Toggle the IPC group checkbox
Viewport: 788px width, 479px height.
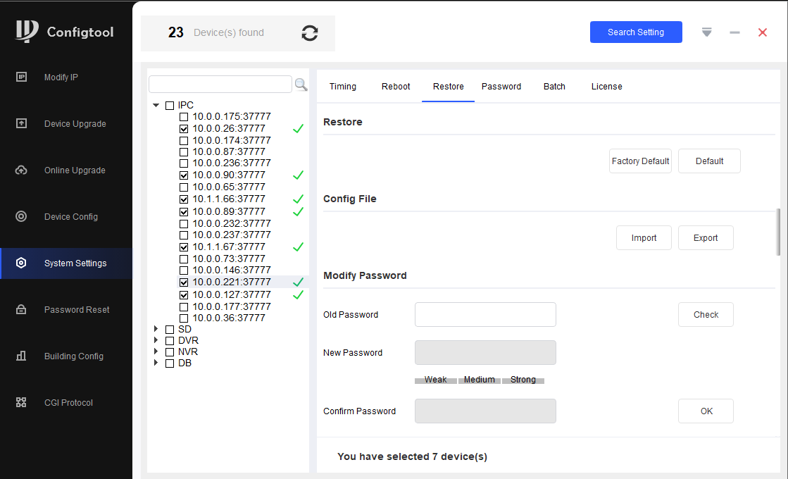170,106
